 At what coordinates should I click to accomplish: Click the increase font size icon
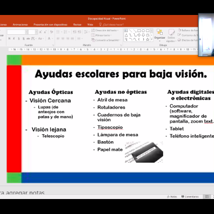click(40, 32)
